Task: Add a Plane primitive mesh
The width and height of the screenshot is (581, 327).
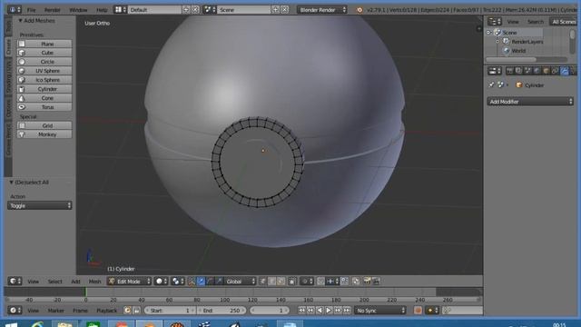Action: 44,44
